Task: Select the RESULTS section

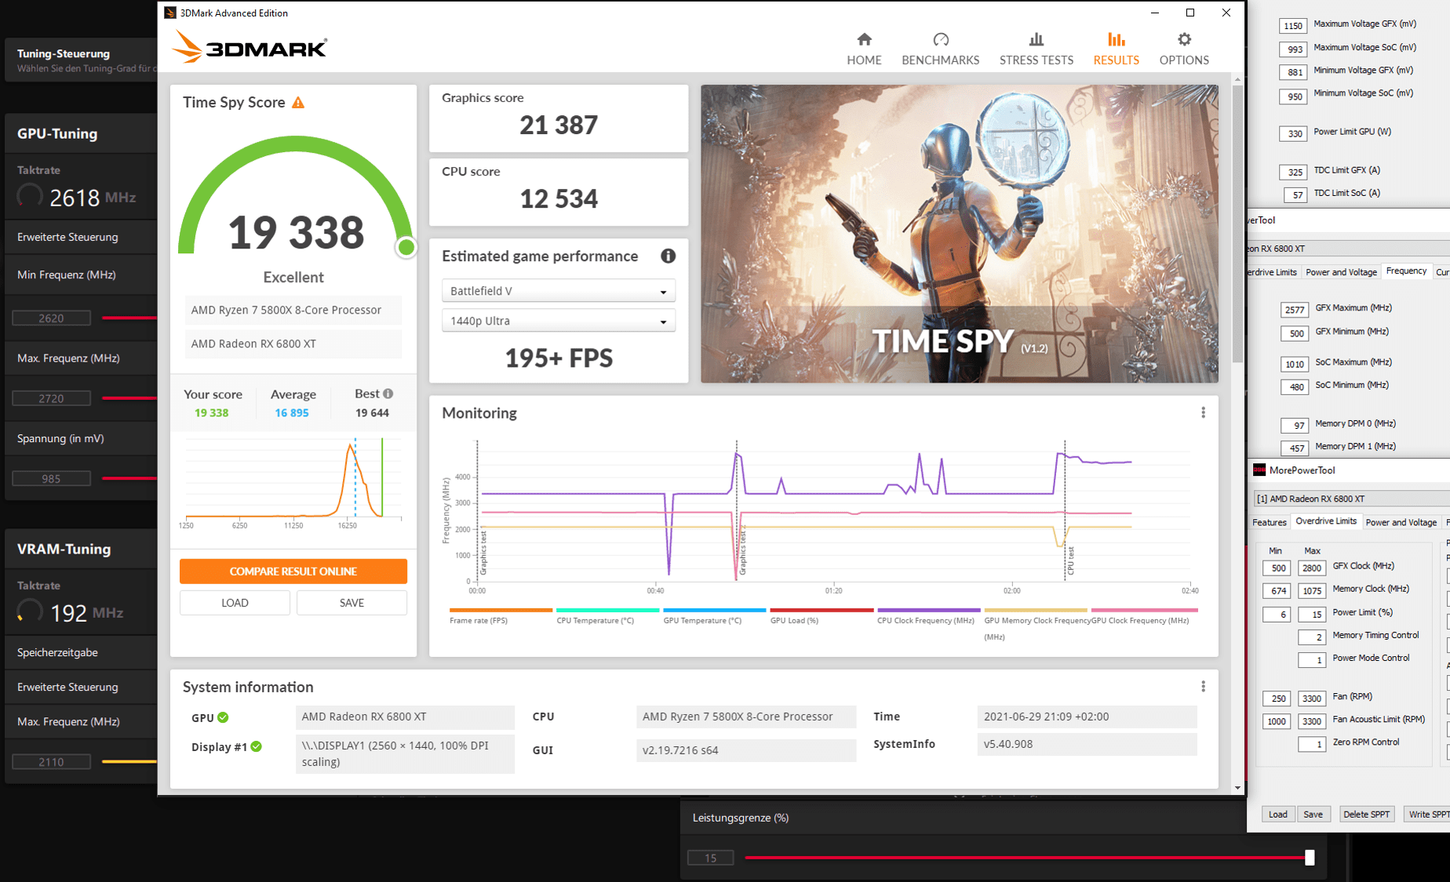Action: click(x=1116, y=49)
